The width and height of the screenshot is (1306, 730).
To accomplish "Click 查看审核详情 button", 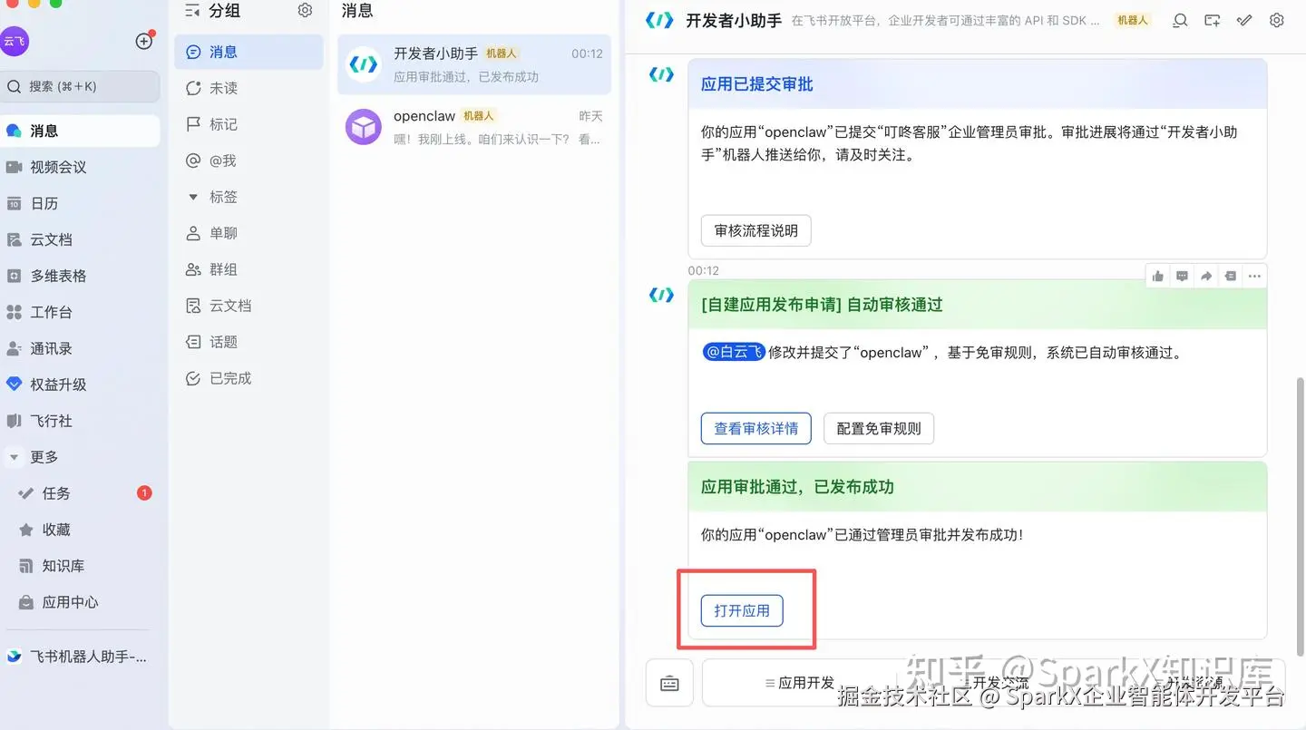I will [755, 428].
